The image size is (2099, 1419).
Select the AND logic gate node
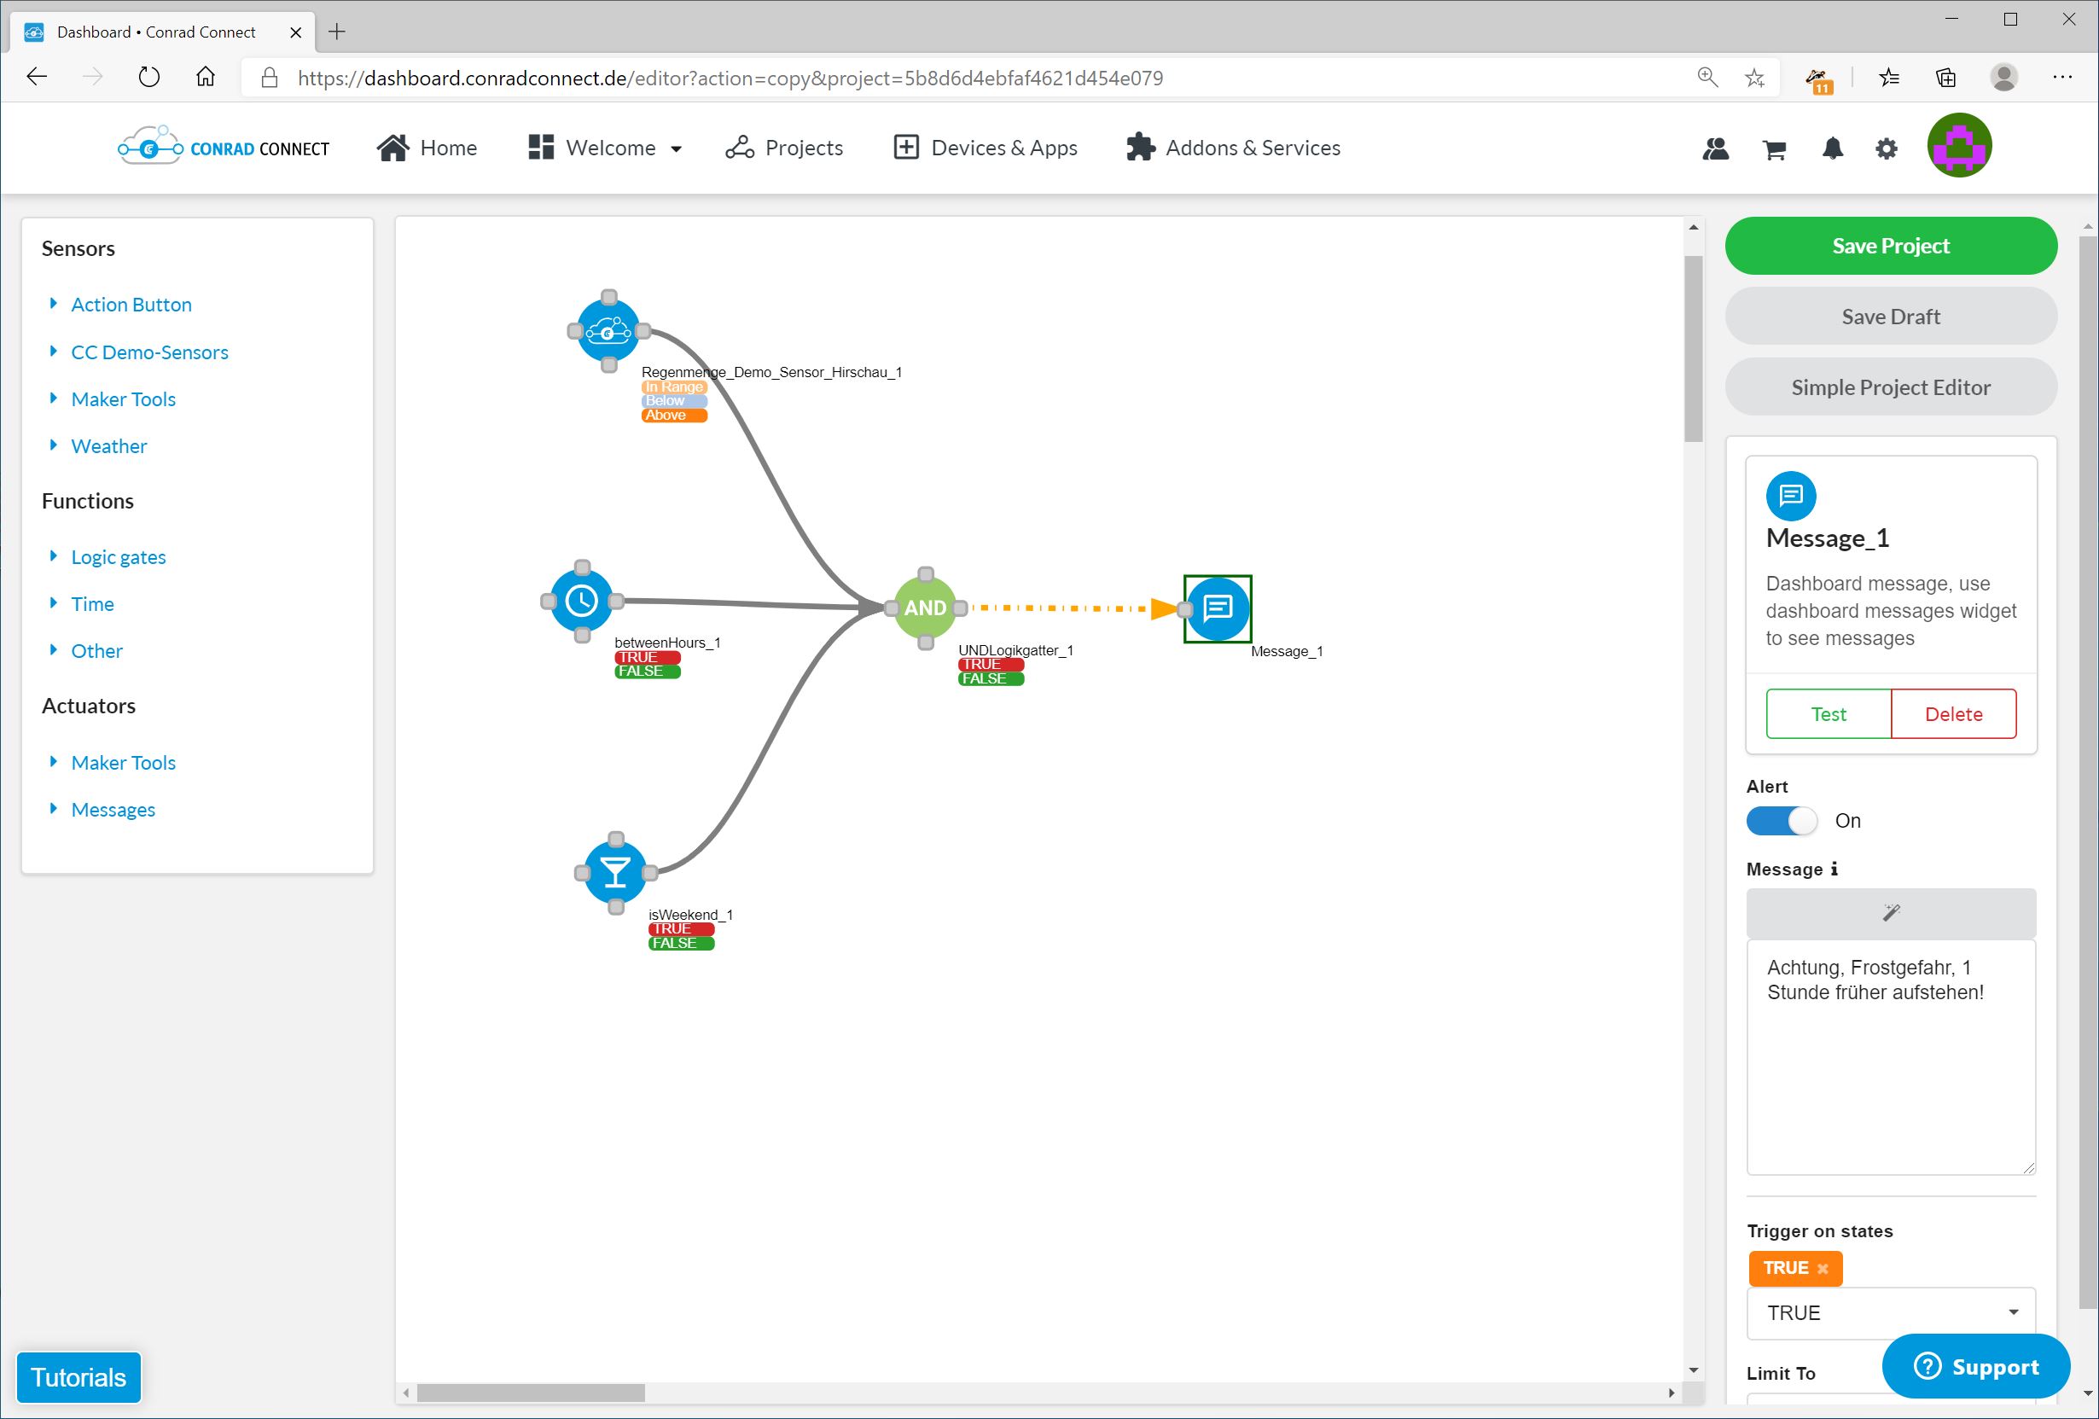pyautogui.click(x=924, y=608)
